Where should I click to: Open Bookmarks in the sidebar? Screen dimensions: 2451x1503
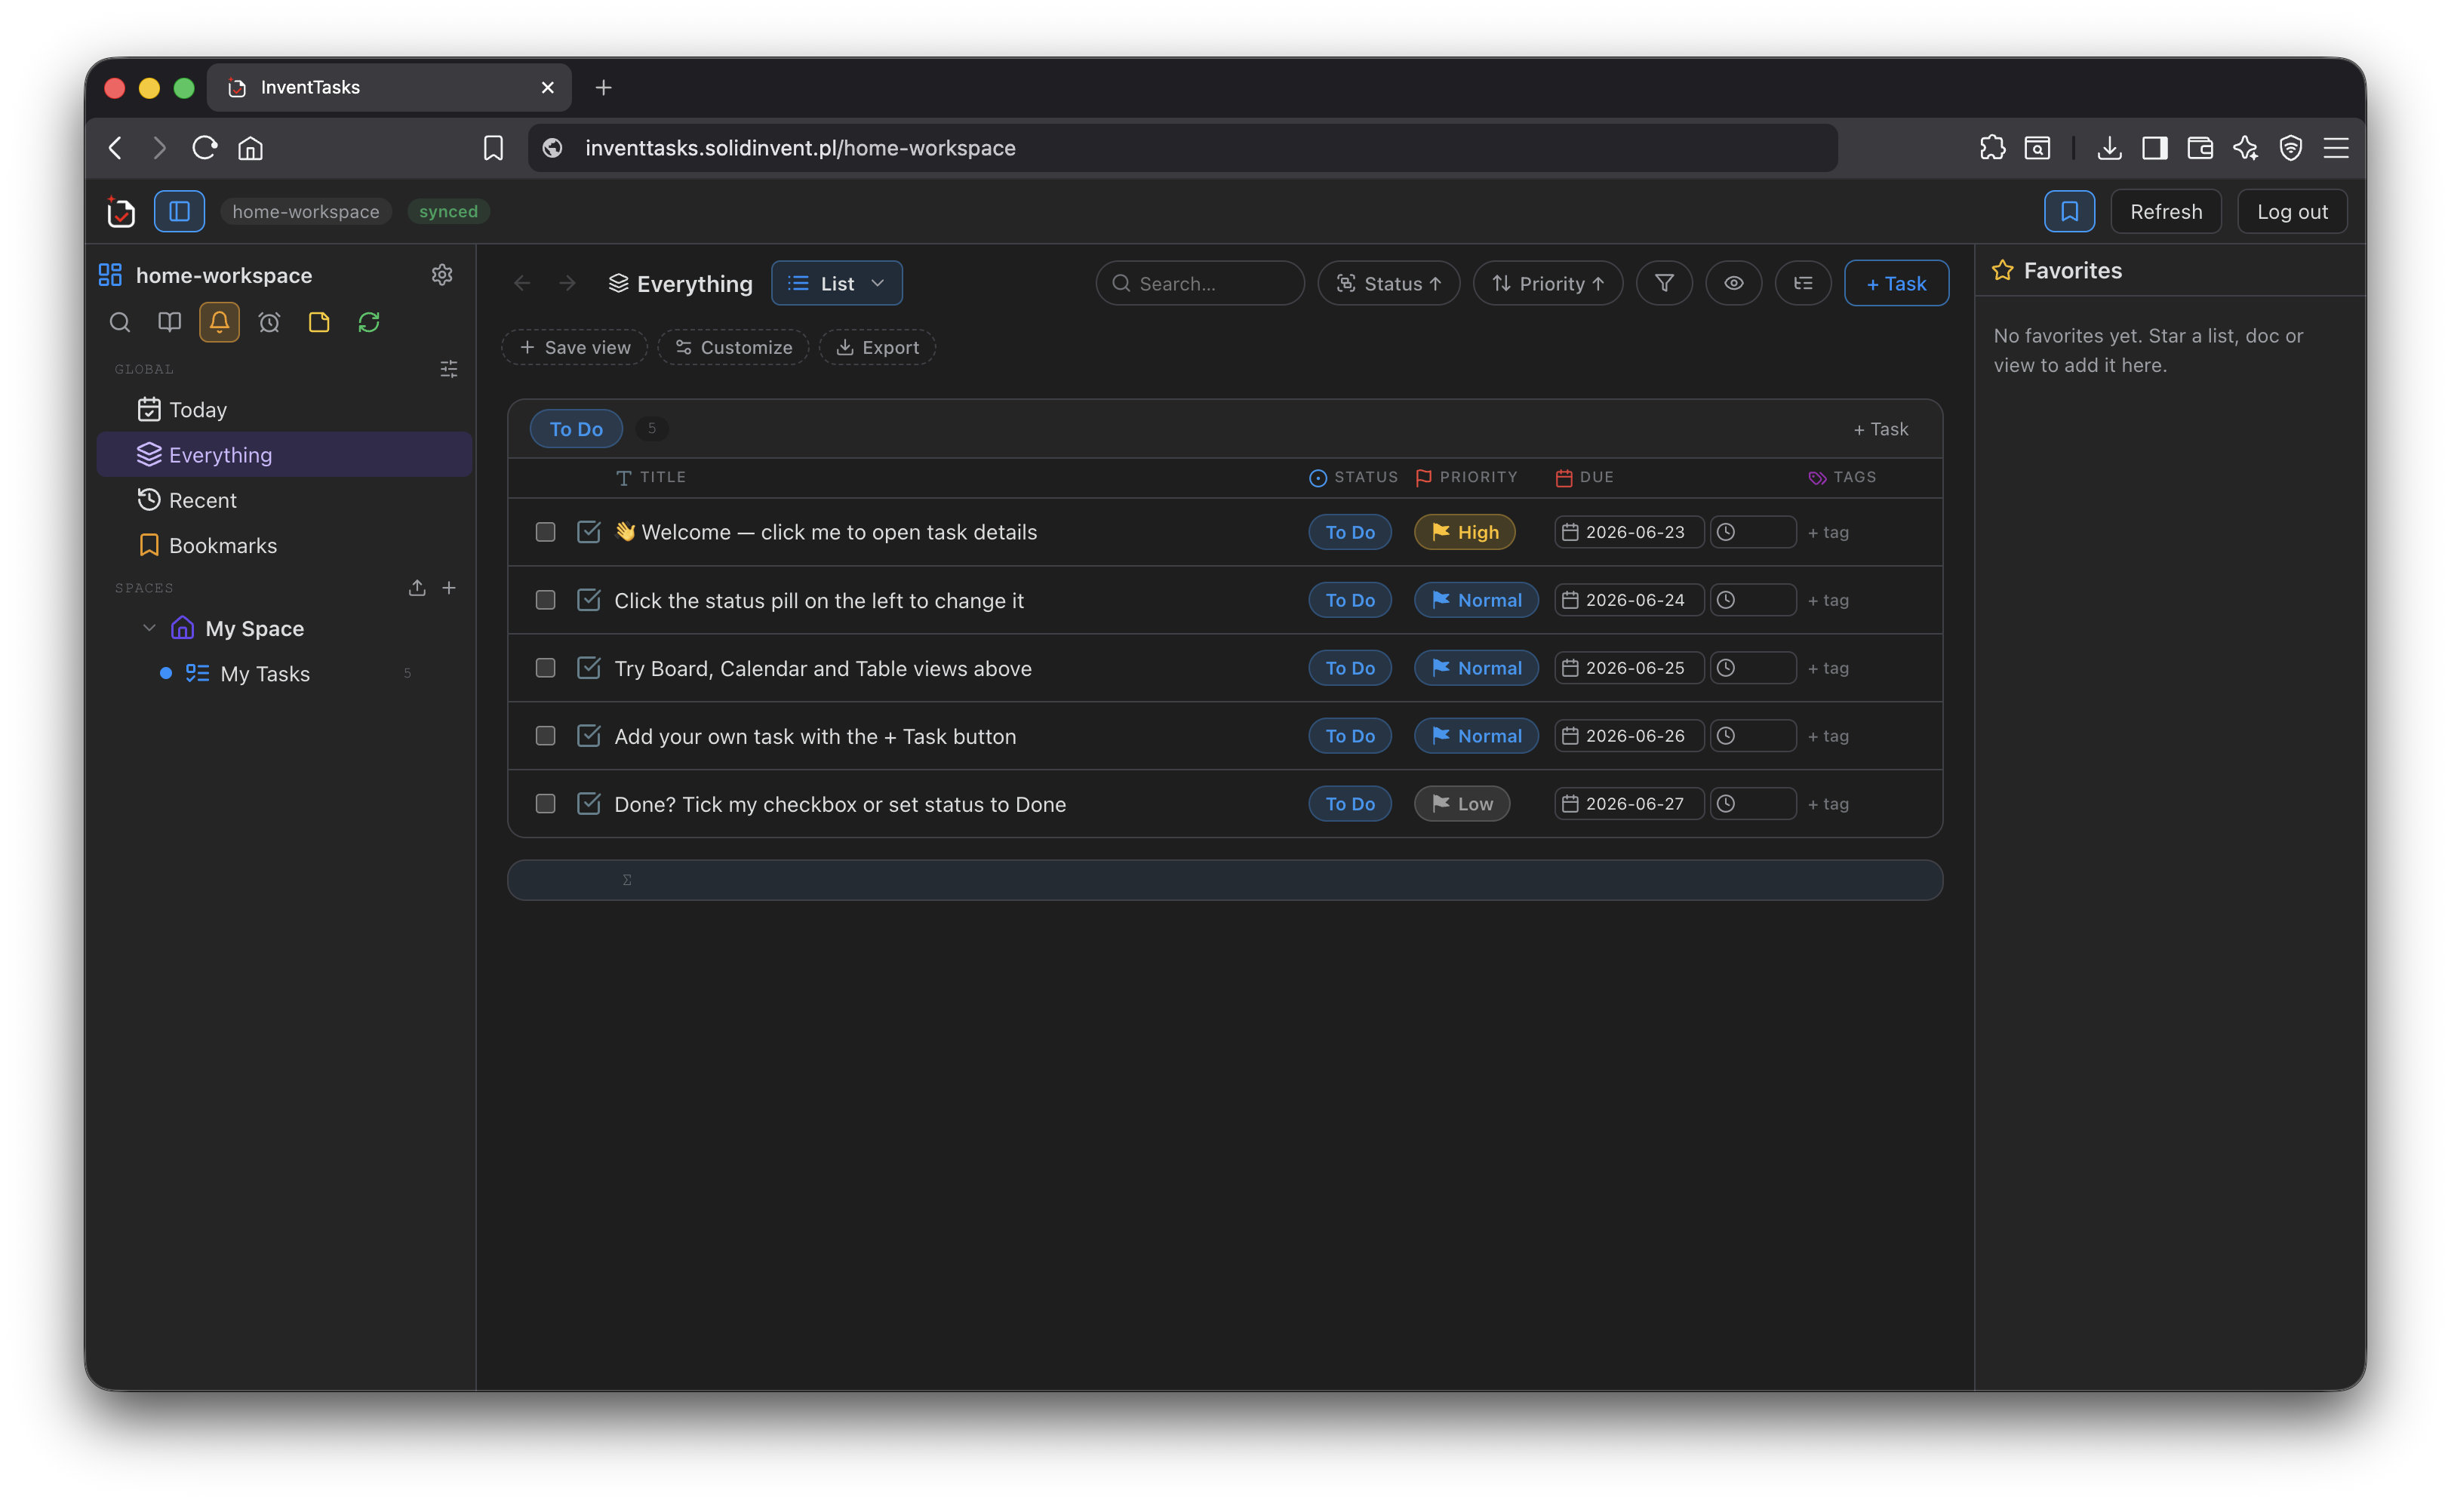tap(284, 545)
